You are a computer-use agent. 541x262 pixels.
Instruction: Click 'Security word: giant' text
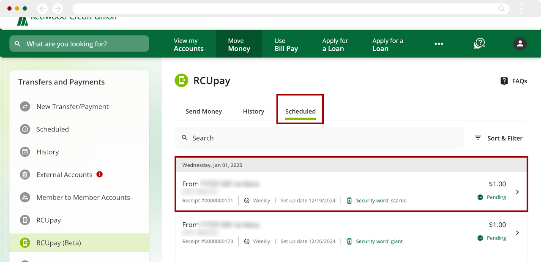coord(379,241)
